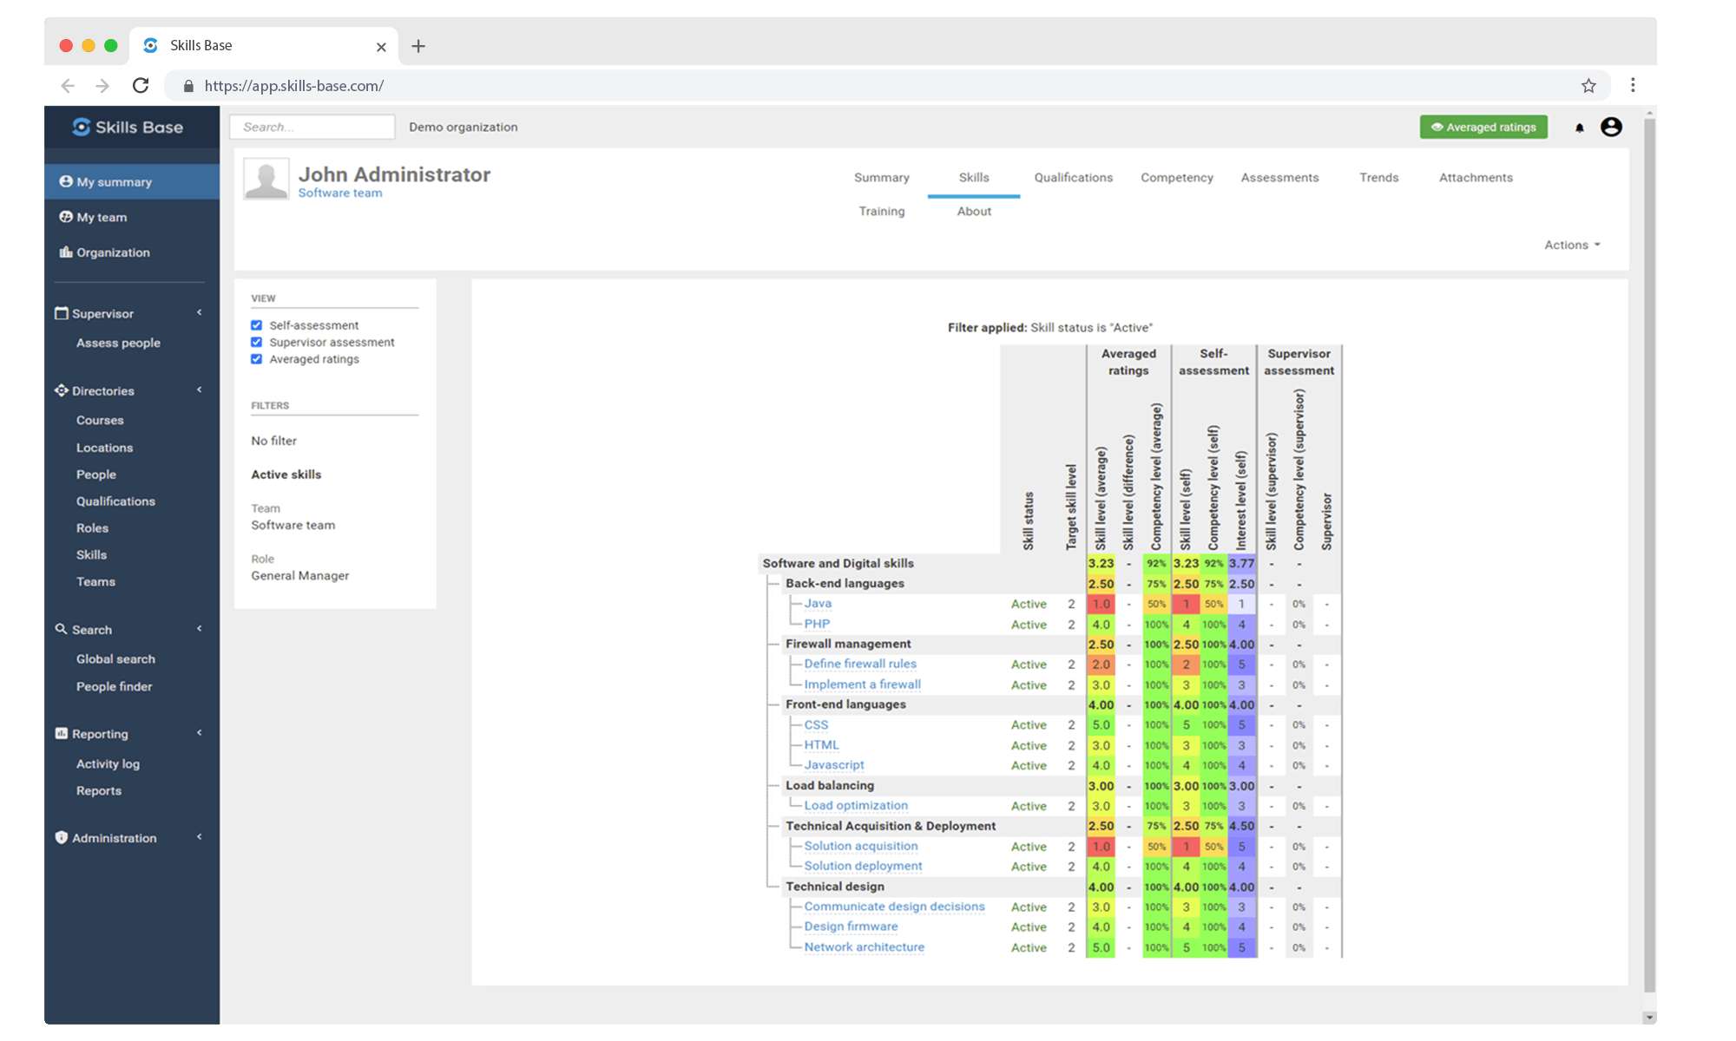This screenshot has width=1736, height=1041.
Task: Click the Skills Base logo icon
Action: click(81, 127)
